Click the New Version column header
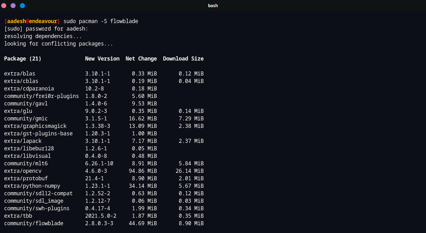Image resolution: width=426 pixels, height=233 pixels. coord(102,58)
